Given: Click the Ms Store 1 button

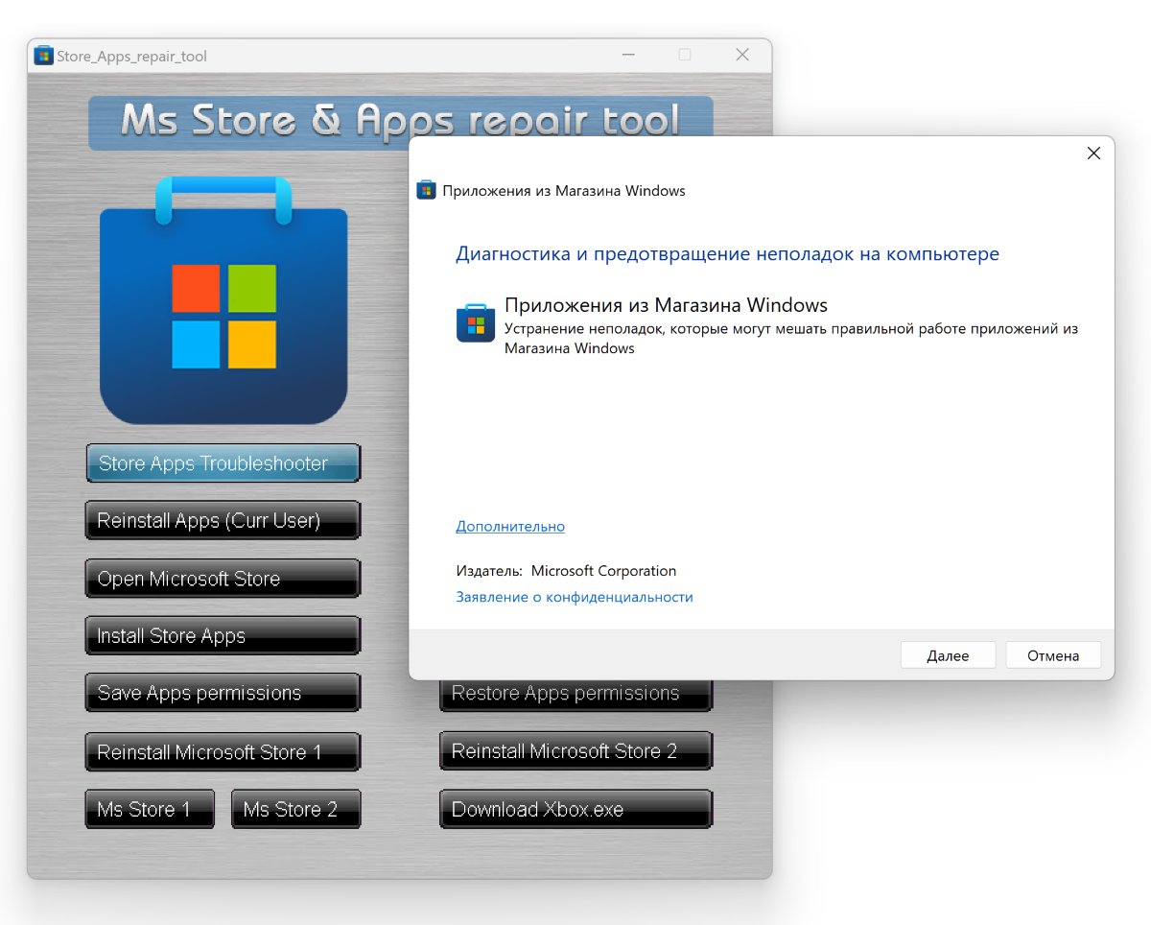Looking at the screenshot, I should point(150,809).
